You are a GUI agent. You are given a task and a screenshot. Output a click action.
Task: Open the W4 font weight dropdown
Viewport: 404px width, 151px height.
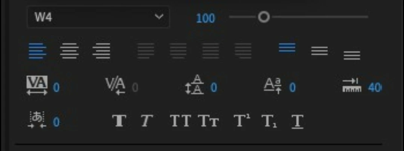click(x=98, y=17)
